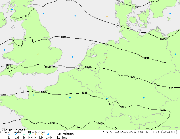Click the 1020 isobar label over Belgium

coord(88,67)
